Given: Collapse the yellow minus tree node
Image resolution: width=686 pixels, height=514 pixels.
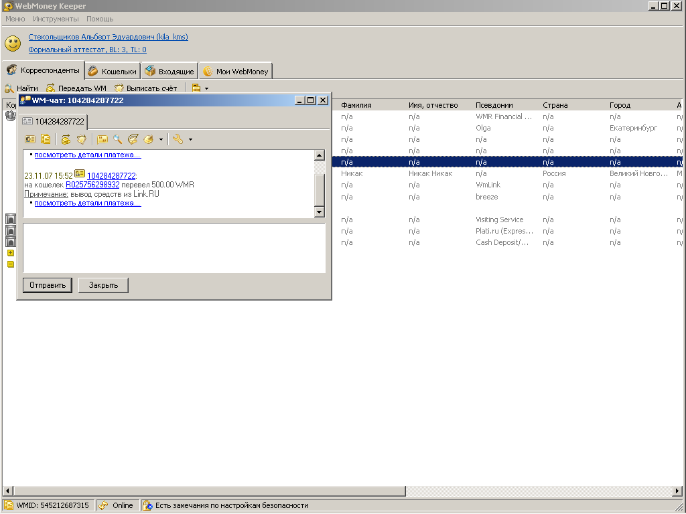Looking at the screenshot, I should tap(11, 264).
